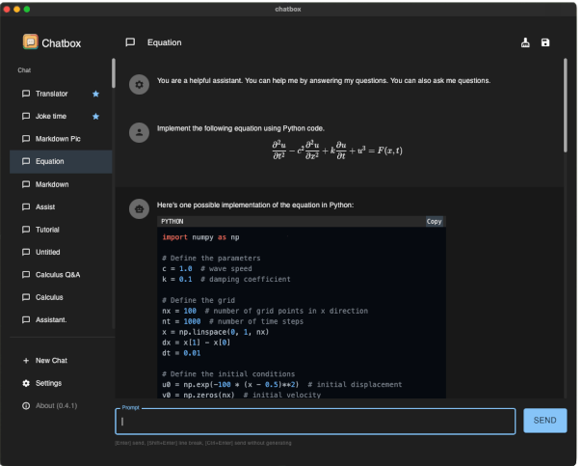Focus the Prompt input field
This screenshot has width=583, height=466.
[315, 422]
